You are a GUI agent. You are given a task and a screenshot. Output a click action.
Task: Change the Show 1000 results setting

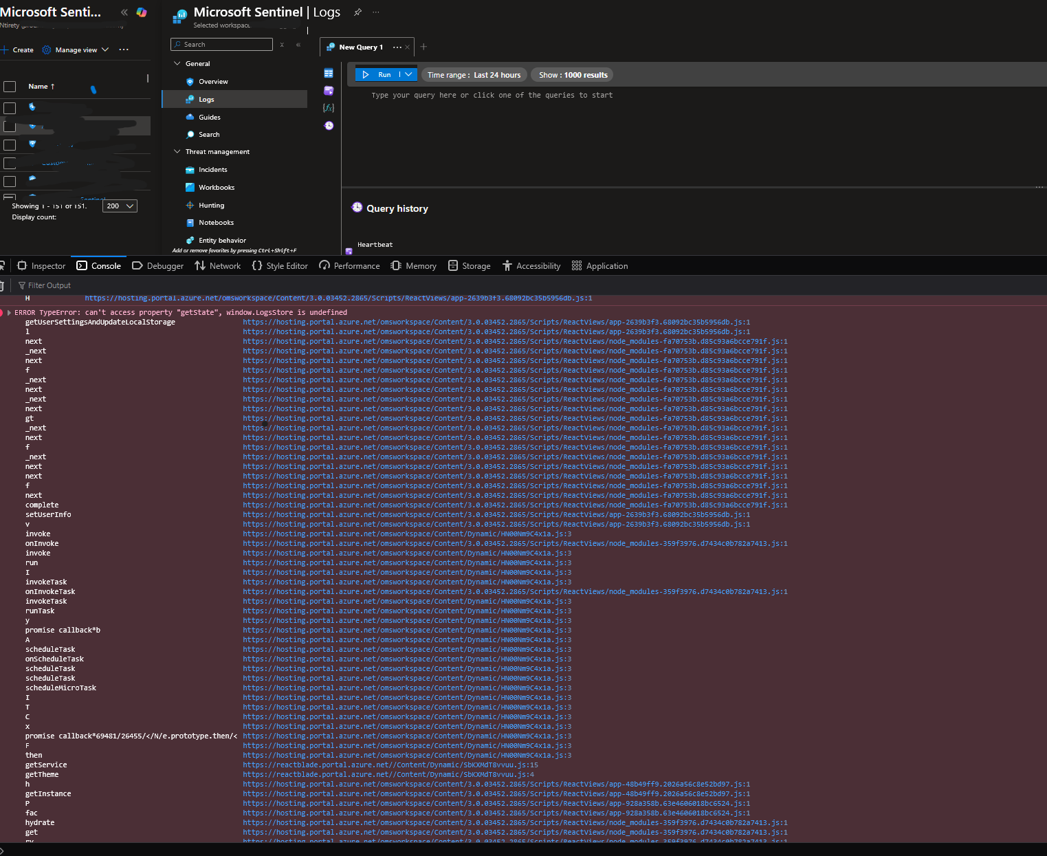573,75
